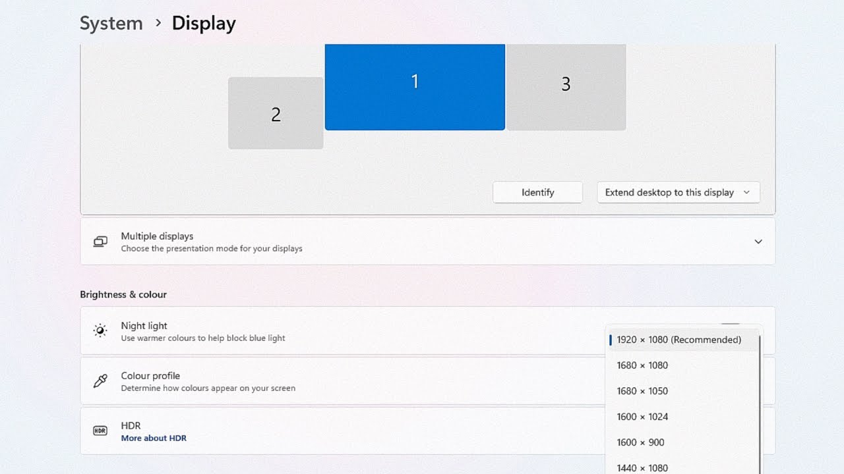The height and width of the screenshot is (474, 844).
Task: Choose 1600 × 900 resolution
Action: [x=682, y=442]
